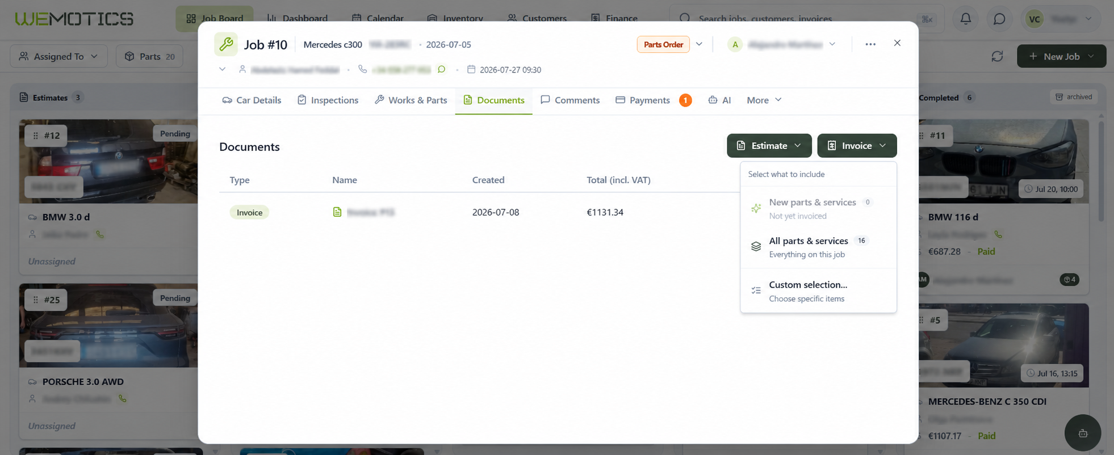Click the calendar icon next to 2026-07-27 09:30
This screenshot has width=1114, height=455.
pyautogui.click(x=471, y=69)
